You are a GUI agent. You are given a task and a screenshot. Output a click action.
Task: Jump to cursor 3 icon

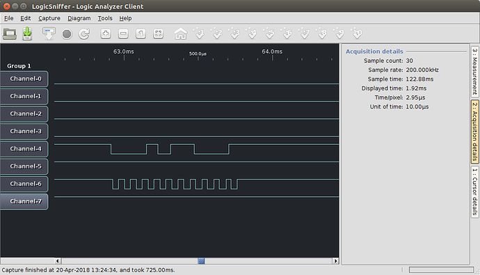(x=234, y=33)
